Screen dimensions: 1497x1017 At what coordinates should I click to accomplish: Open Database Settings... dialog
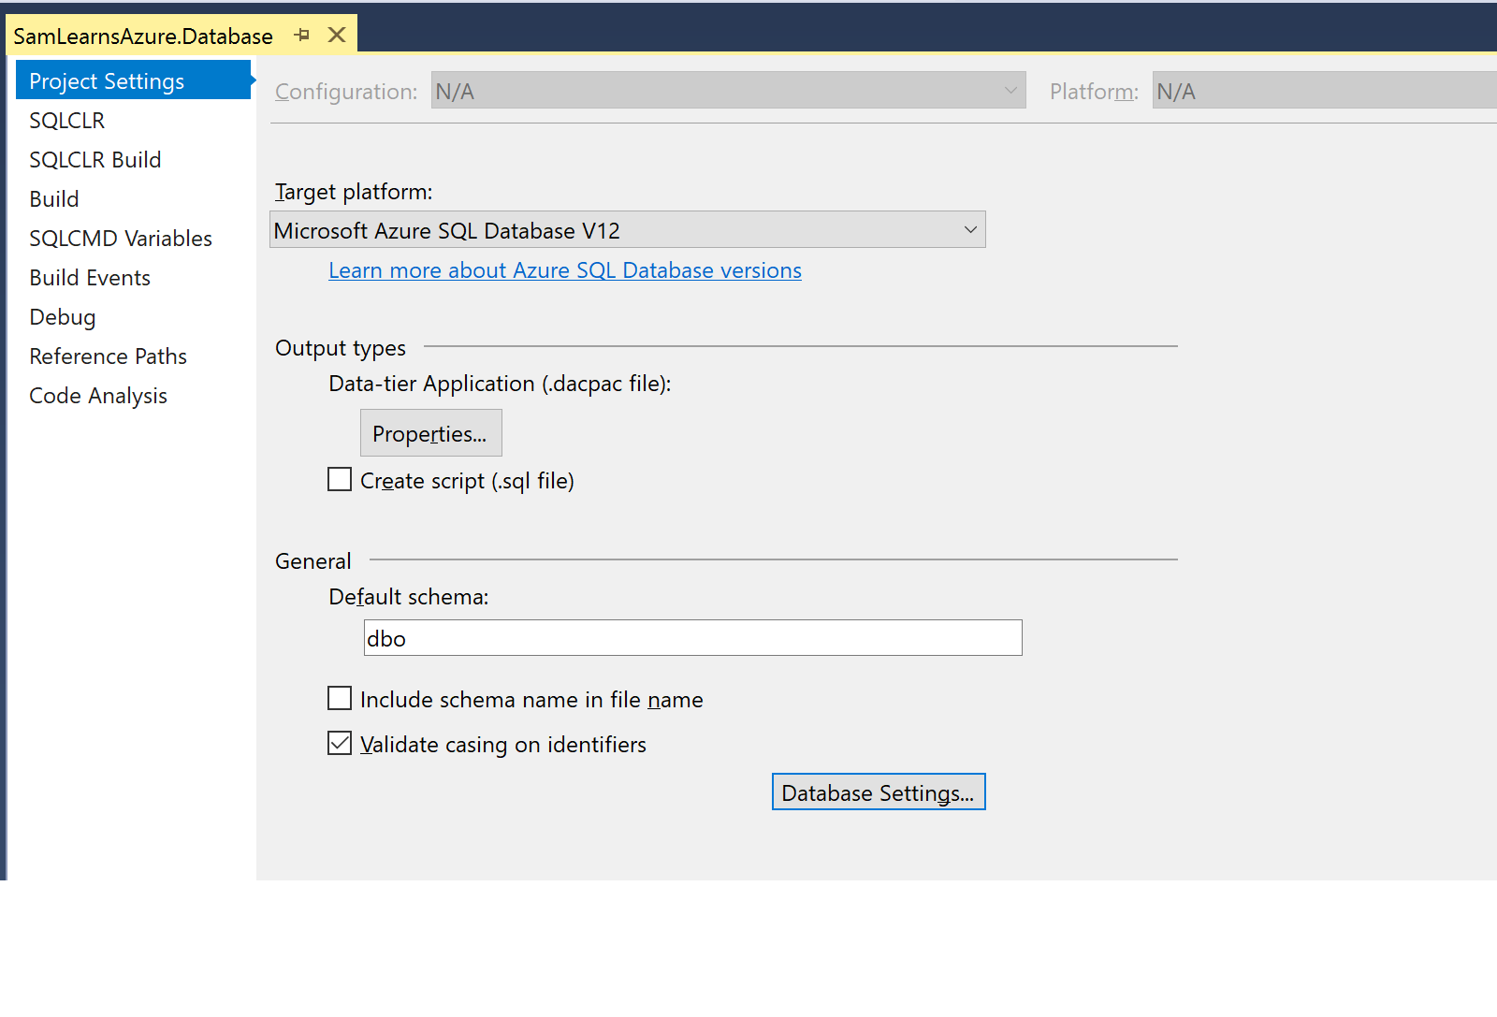coord(878,792)
